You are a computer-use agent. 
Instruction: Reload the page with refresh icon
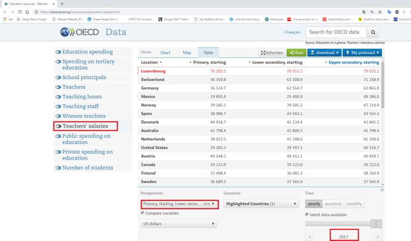coord(19,12)
